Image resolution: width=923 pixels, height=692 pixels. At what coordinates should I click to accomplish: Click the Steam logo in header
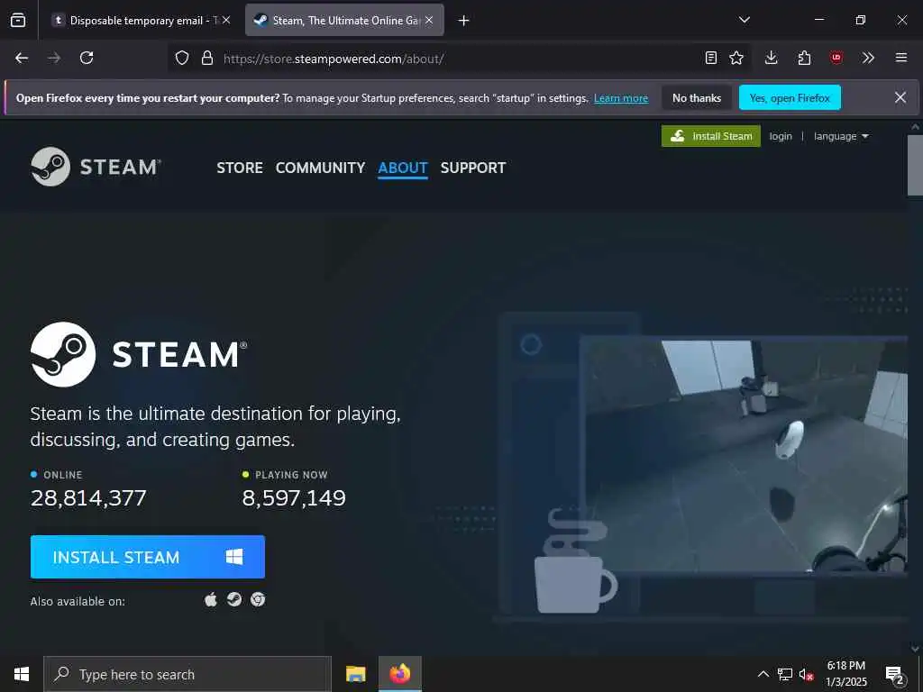[x=96, y=167]
